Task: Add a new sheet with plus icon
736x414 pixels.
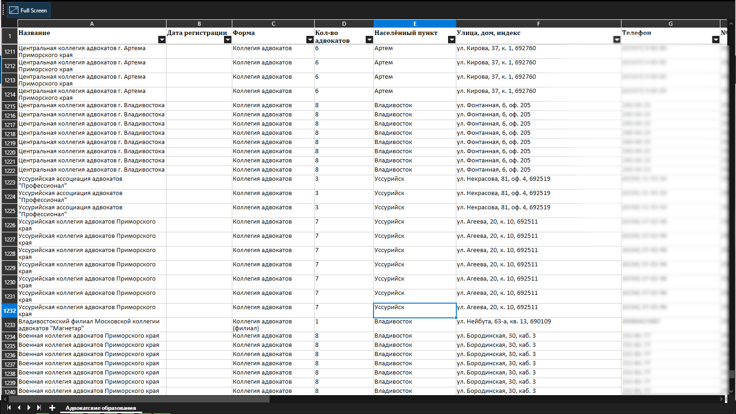Action: [x=52, y=408]
